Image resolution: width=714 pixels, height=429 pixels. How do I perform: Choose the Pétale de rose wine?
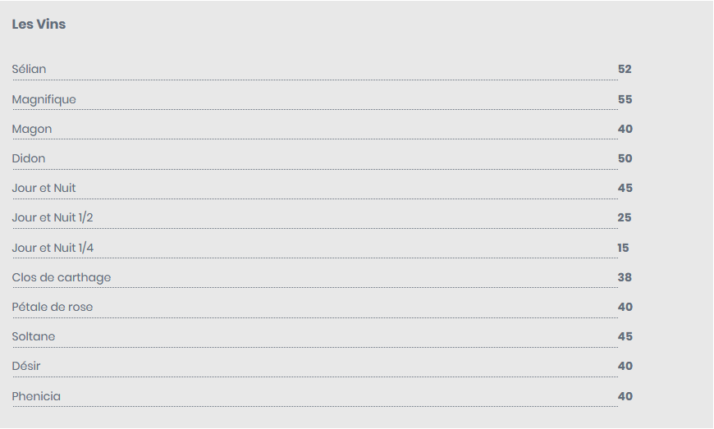pos(53,307)
